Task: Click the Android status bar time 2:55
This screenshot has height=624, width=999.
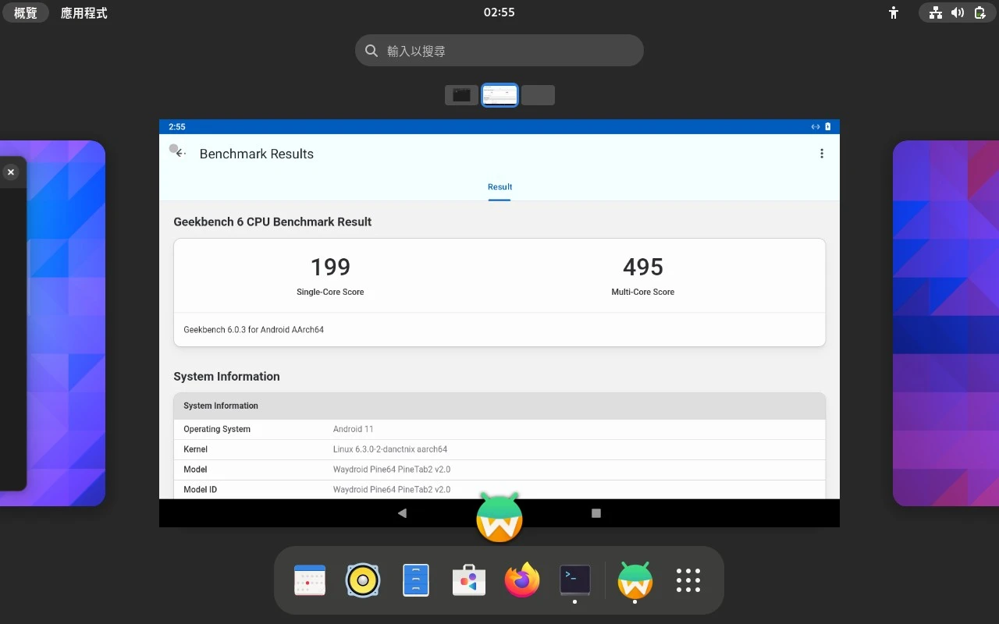Action: point(177,126)
